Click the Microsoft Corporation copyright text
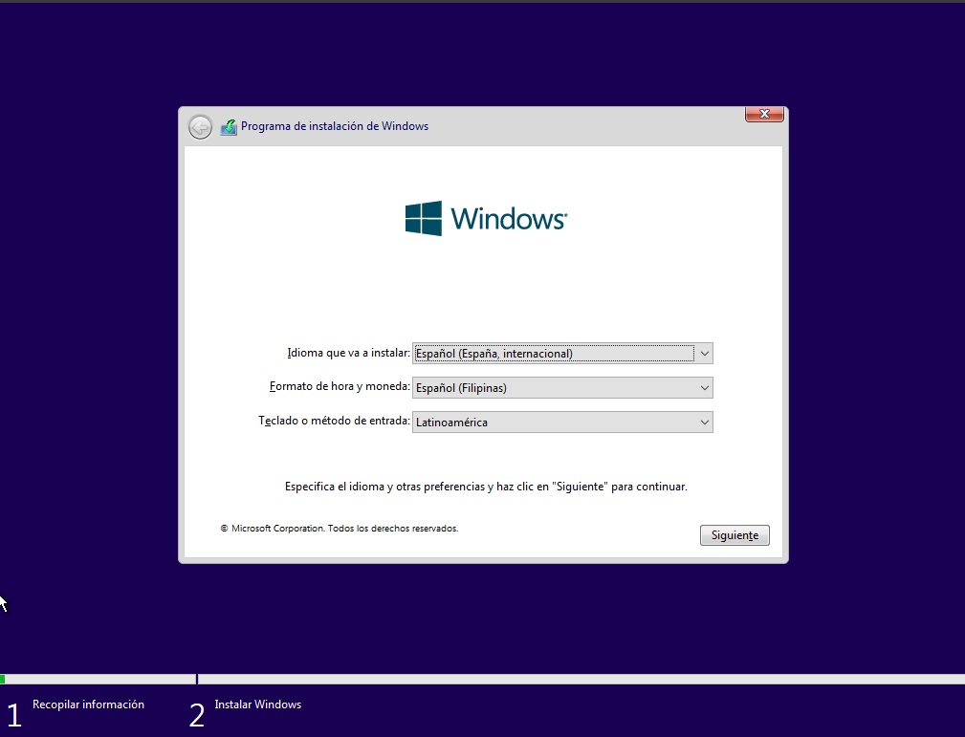Screen dimensions: 965x737 pyautogui.click(x=340, y=529)
